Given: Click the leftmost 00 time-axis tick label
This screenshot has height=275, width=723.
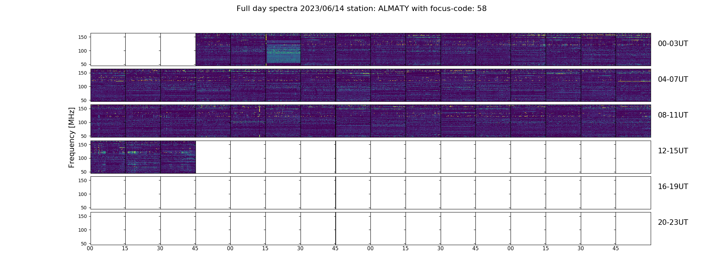Looking at the screenshot, I should [x=90, y=249].
